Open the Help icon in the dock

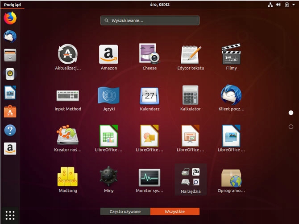pyautogui.click(x=10, y=130)
